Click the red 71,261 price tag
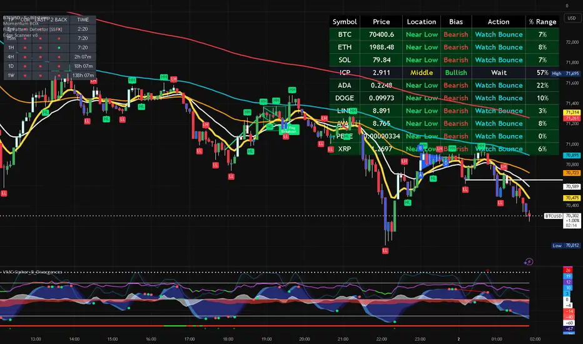The height and width of the screenshot is (344, 583). tap(572, 118)
